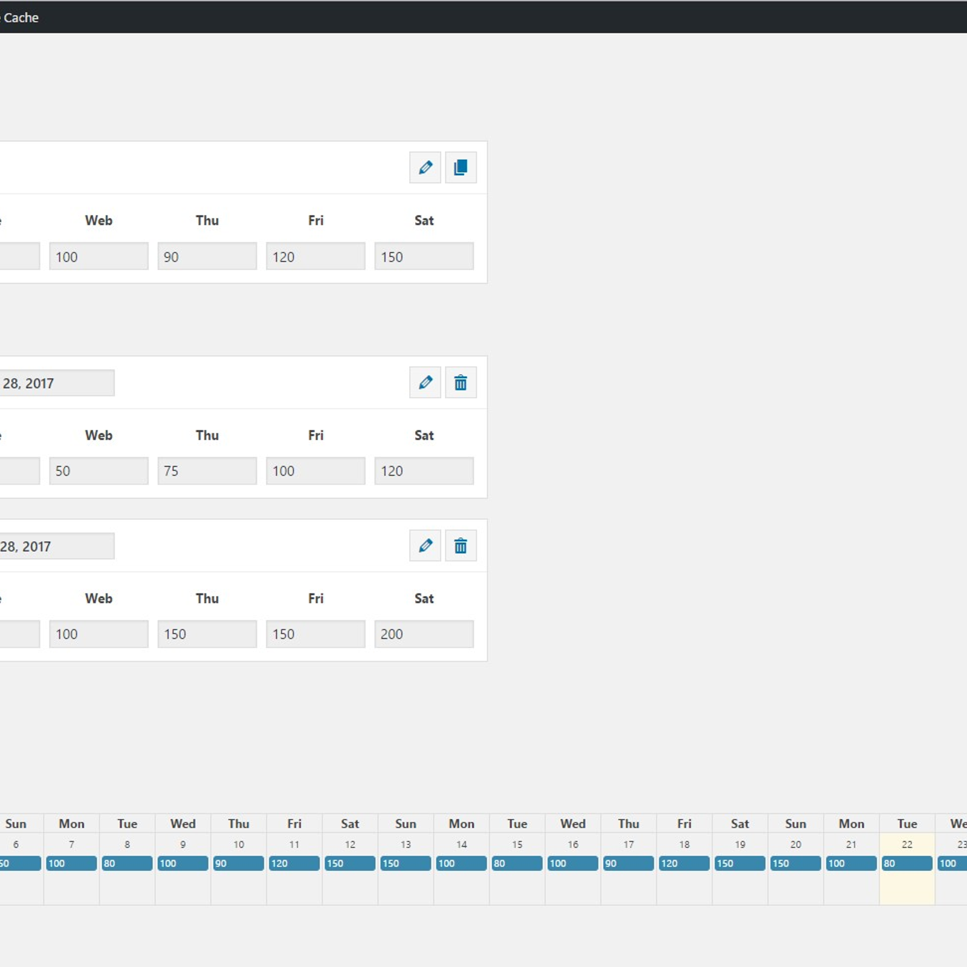Click the calendar day number 12
Image resolution: width=967 pixels, height=967 pixels.
pos(350,844)
